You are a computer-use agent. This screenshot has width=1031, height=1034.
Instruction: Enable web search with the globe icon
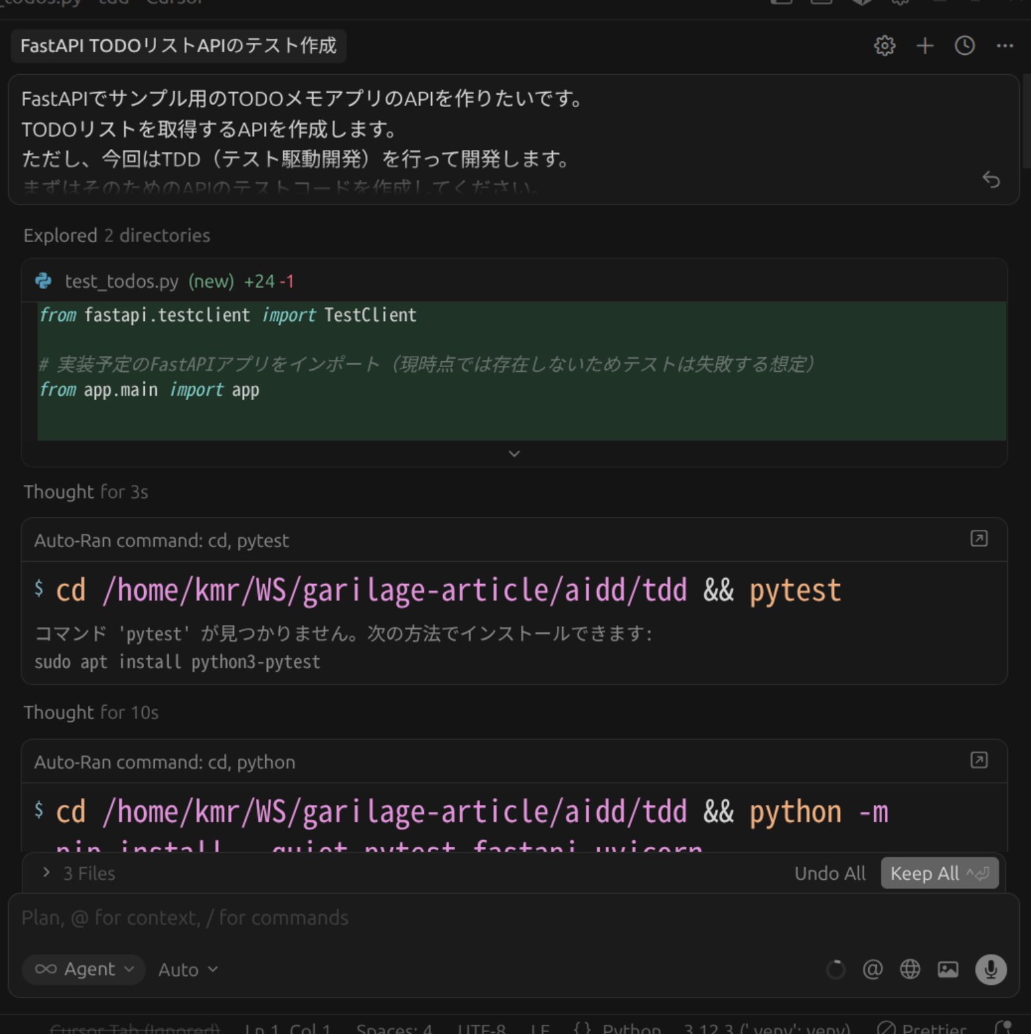[910, 969]
